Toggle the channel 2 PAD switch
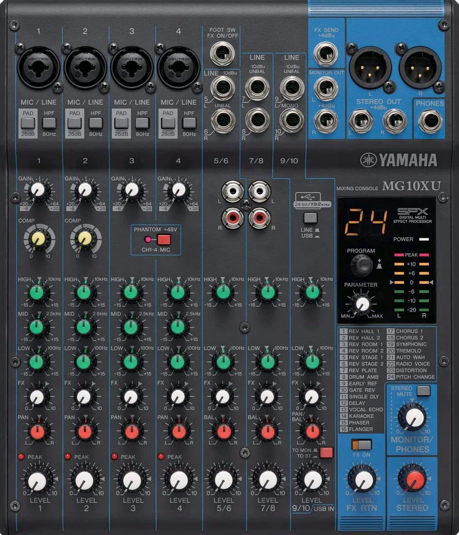The width and height of the screenshot is (459, 535). [74, 123]
